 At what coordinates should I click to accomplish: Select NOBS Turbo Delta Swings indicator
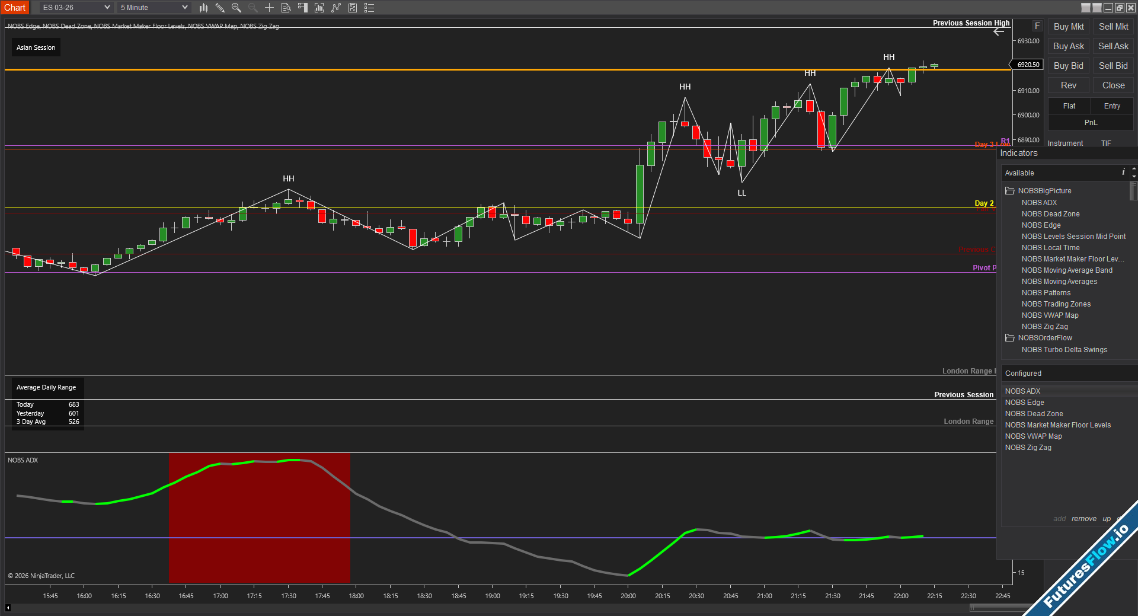click(1064, 350)
